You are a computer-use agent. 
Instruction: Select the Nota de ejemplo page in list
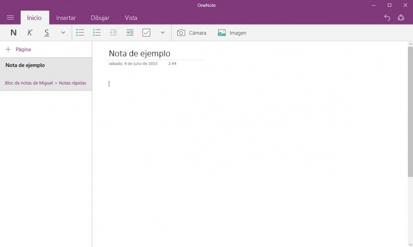46,74
